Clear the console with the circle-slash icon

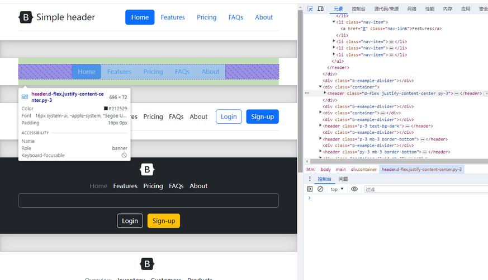point(320,189)
